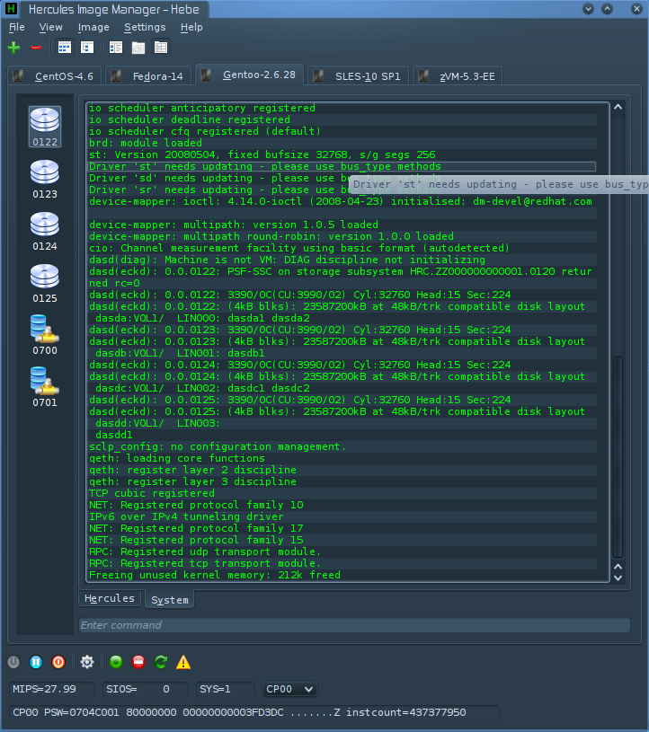Switch to the Fedora-14 tab
This screenshot has width=649, height=732.
tap(149, 76)
